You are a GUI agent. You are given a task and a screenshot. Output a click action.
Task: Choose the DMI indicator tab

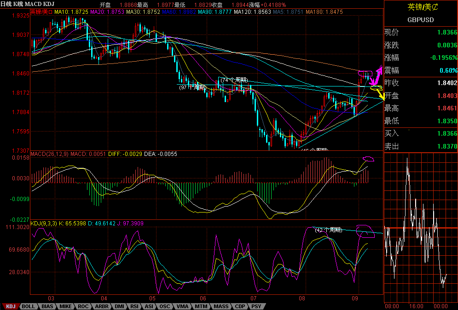click(x=119, y=306)
